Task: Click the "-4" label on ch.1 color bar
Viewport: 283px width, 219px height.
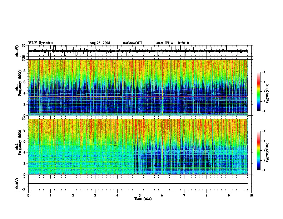Action: tap(263, 82)
